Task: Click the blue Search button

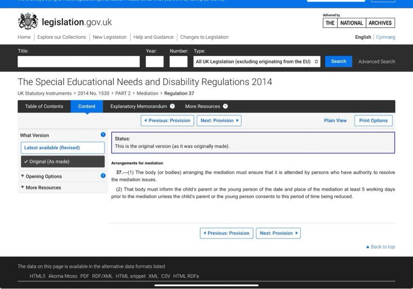Action: pyautogui.click(x=339, y=61)
